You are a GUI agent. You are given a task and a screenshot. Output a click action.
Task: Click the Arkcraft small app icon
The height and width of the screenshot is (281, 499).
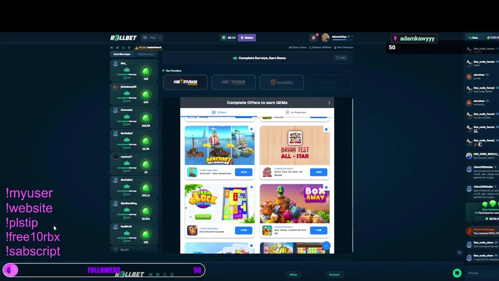(192, 172)
